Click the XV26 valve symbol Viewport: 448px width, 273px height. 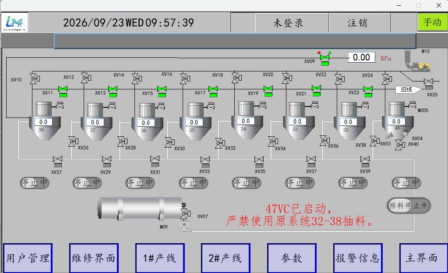74,141
